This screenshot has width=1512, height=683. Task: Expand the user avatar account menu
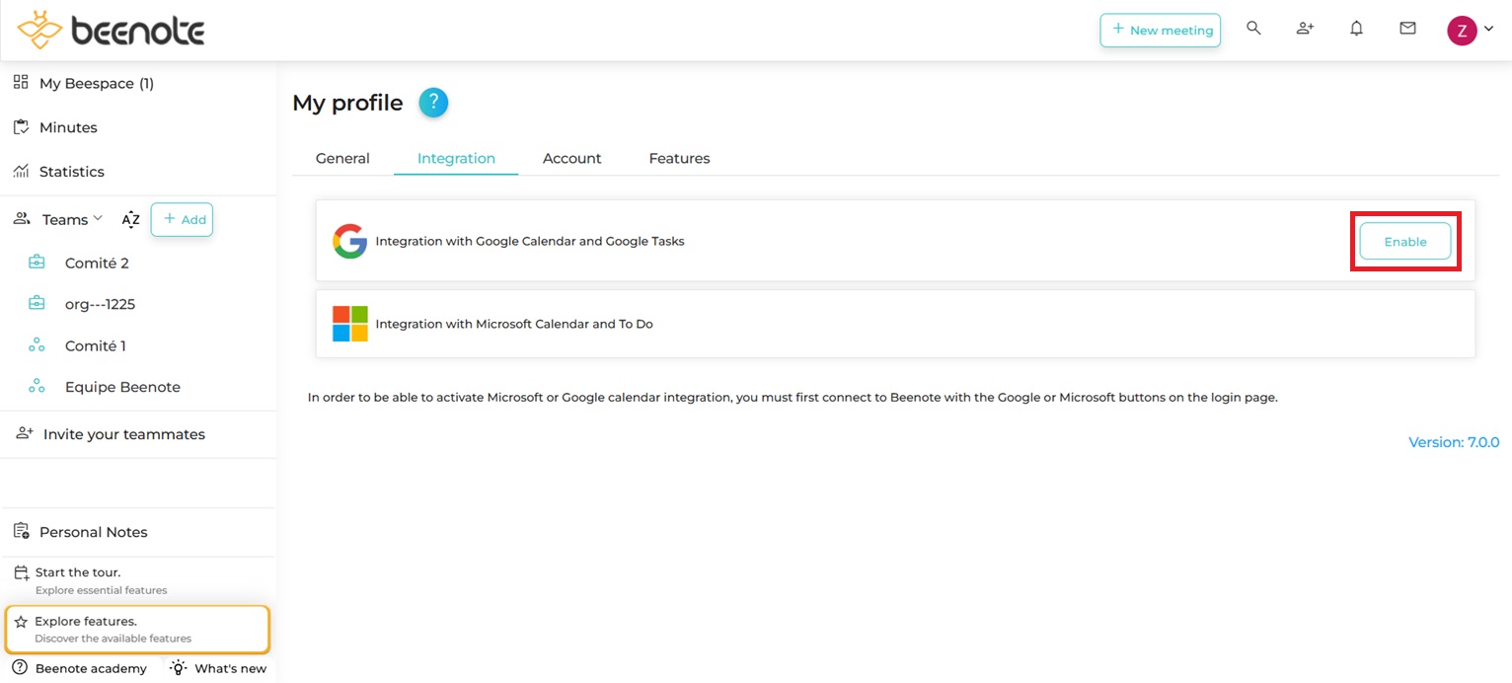tap(1470, 30)
